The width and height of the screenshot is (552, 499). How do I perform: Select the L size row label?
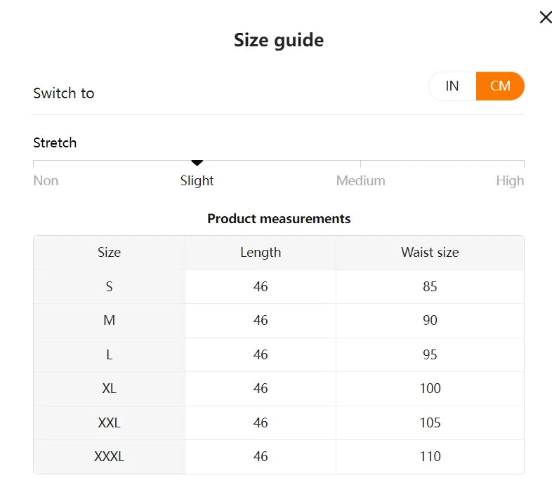click(109, 354)
